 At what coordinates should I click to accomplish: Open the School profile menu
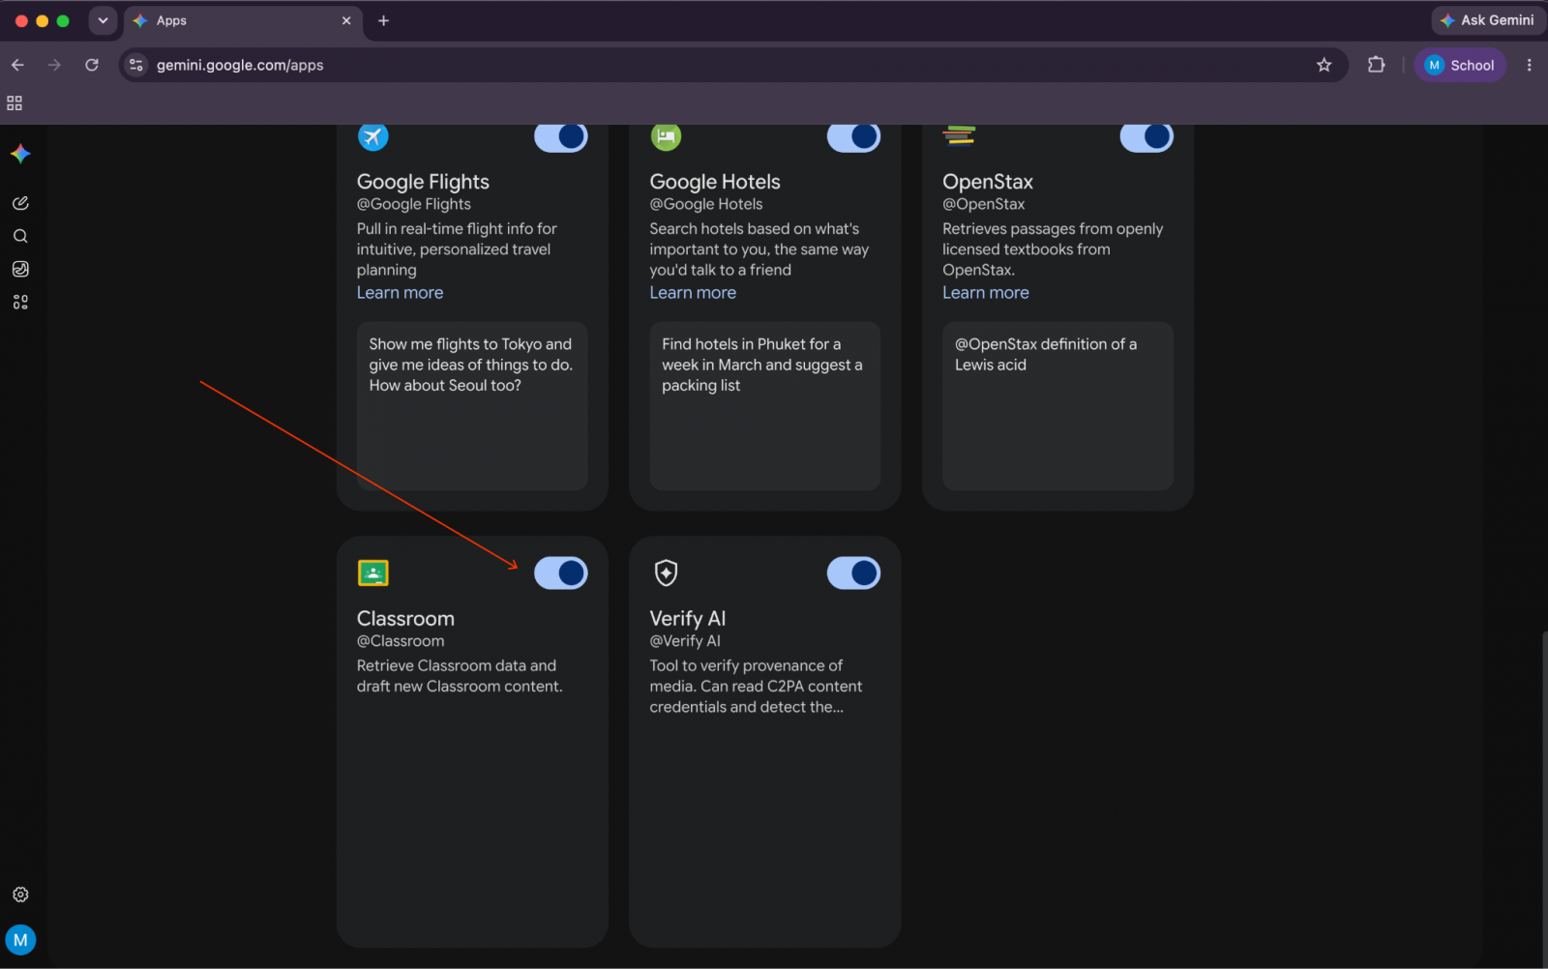(1460, 65)
